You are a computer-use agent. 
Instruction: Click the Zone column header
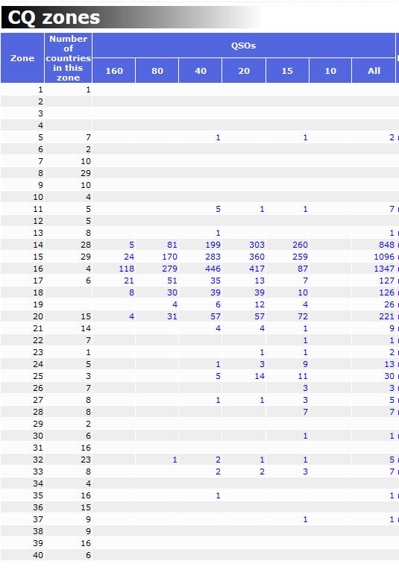tap(22, 58)
